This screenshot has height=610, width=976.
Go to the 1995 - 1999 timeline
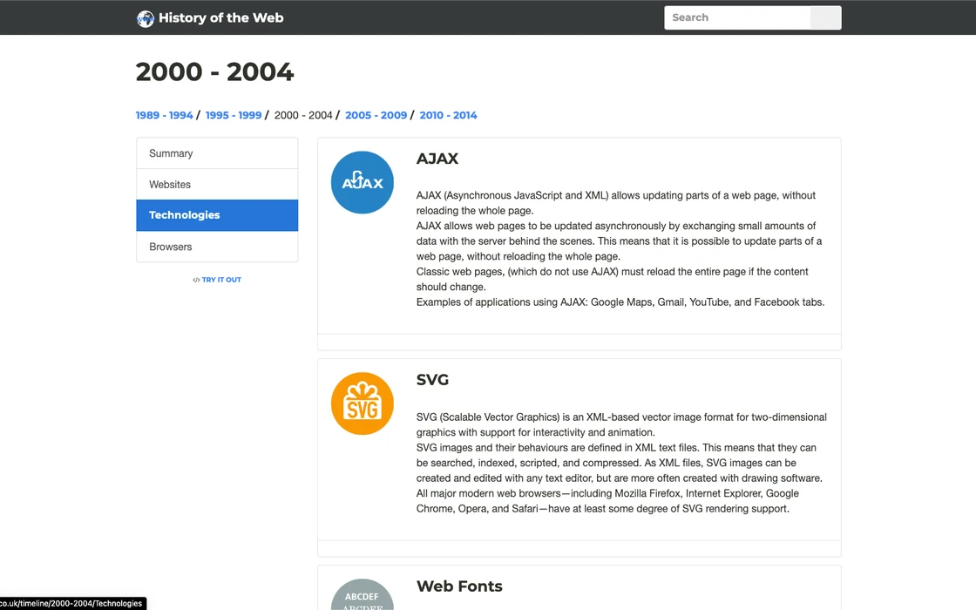coord(234,115)
